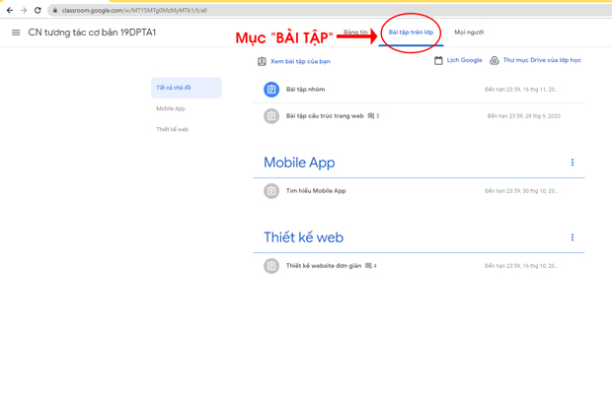Click the icon for Bài tập cấu trúc trang web
The image size is (612, 407).
pyautogui.click(x=271, y=116)
